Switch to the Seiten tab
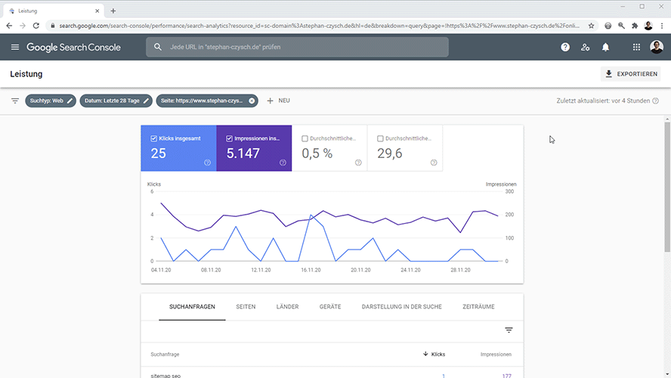 point(246,307)
